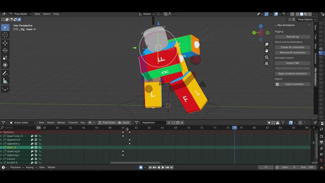This screenshot has width=325, height=183.
Task: Toggle lock on Head-:3 channel
Action: (x=40, y=147)
